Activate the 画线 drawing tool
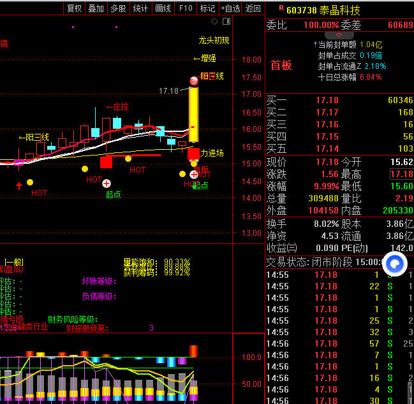 coord(163,8)
